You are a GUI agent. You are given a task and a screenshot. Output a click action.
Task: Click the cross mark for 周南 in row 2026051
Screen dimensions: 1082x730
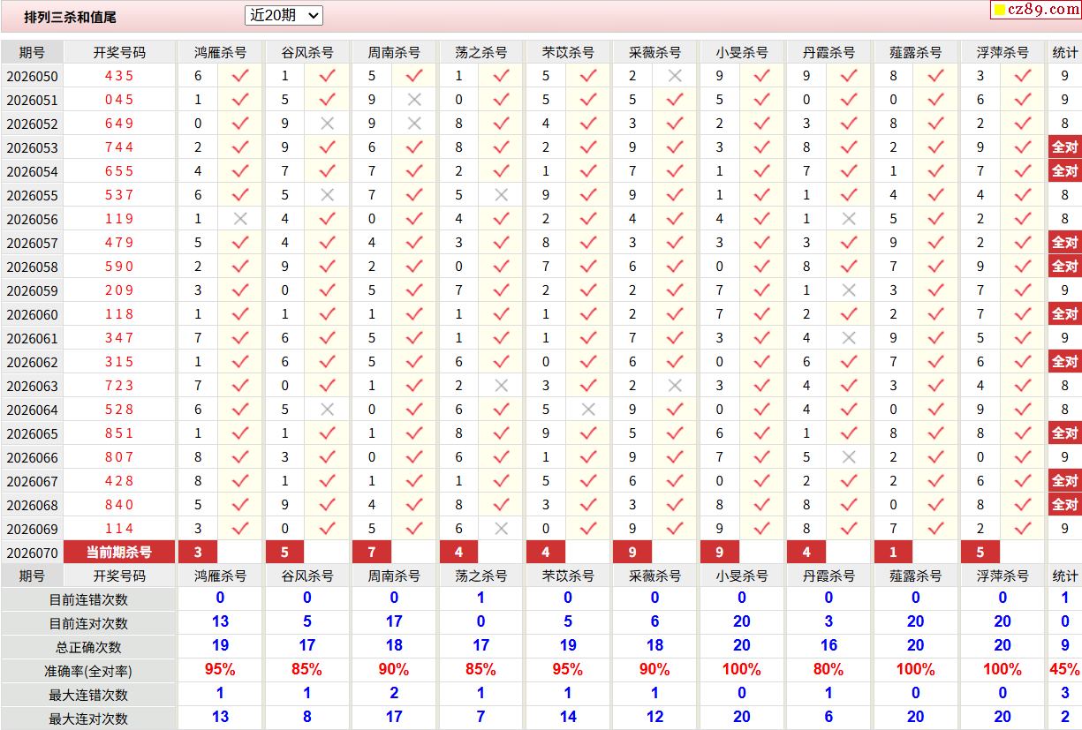[414, 100]
